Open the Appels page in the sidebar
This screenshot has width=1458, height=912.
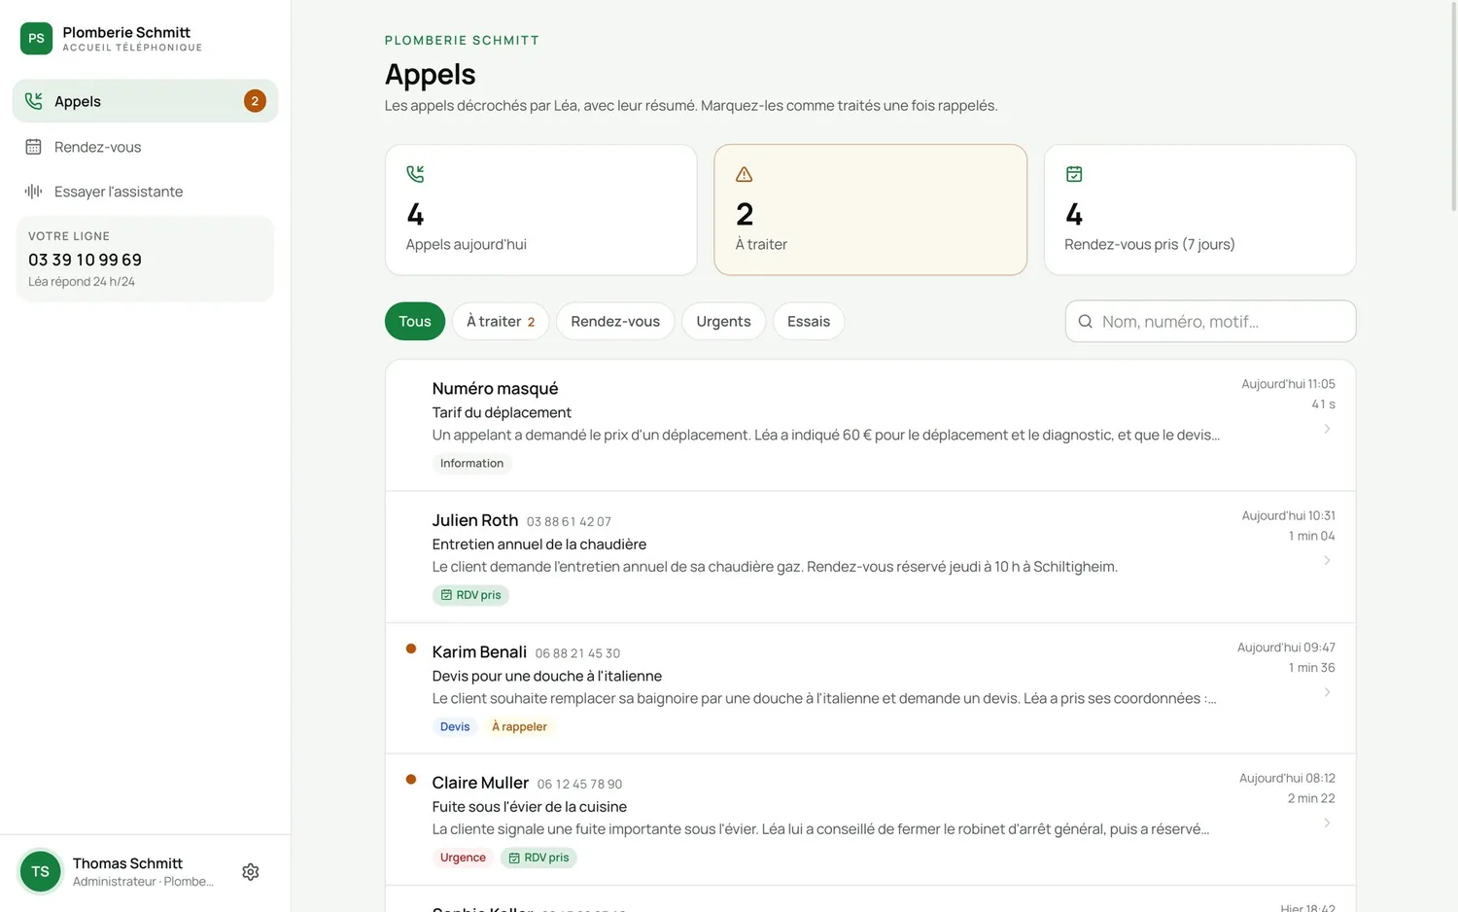(x=145, y=101)
